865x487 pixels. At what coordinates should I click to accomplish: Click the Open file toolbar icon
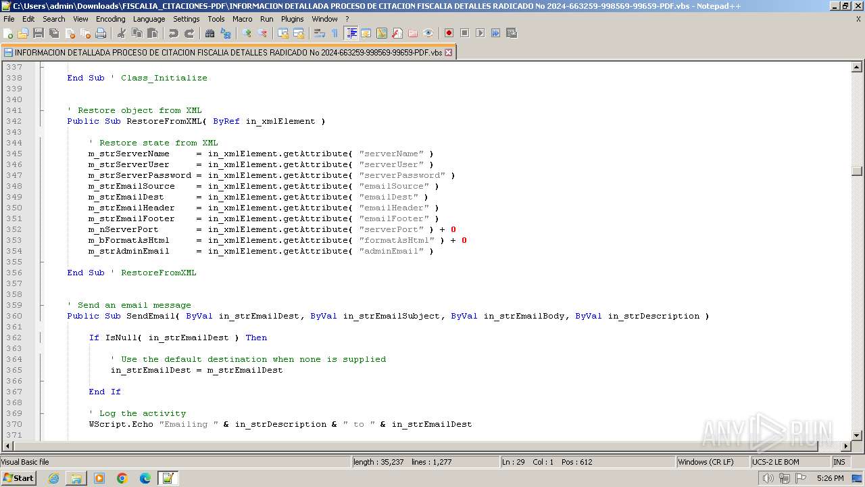[x=23, y=33]
